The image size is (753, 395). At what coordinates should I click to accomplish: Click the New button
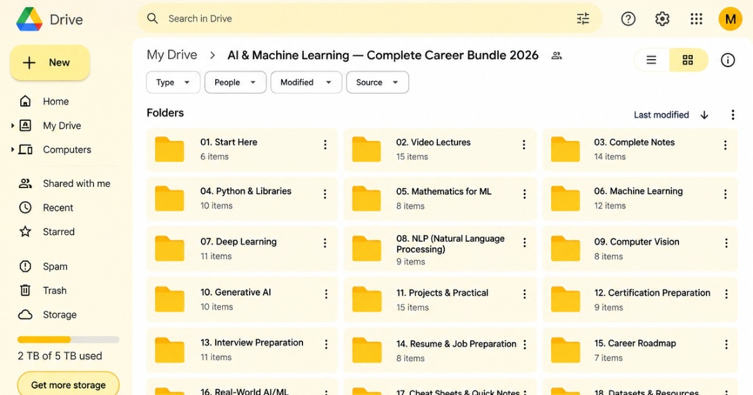(x=50, y=63)
